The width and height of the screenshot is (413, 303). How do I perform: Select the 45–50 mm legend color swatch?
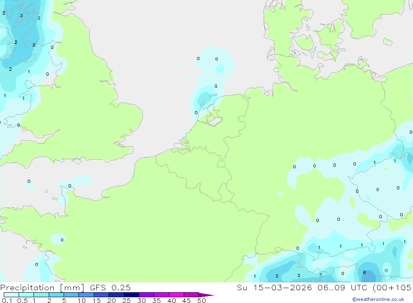[x=192, y=295]
